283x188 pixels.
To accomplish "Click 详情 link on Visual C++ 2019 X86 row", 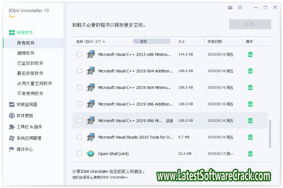I will coord(169,121).
